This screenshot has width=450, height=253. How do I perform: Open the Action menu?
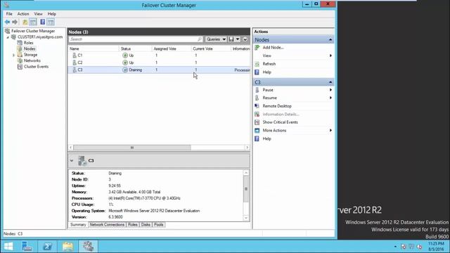click(23, 14)
